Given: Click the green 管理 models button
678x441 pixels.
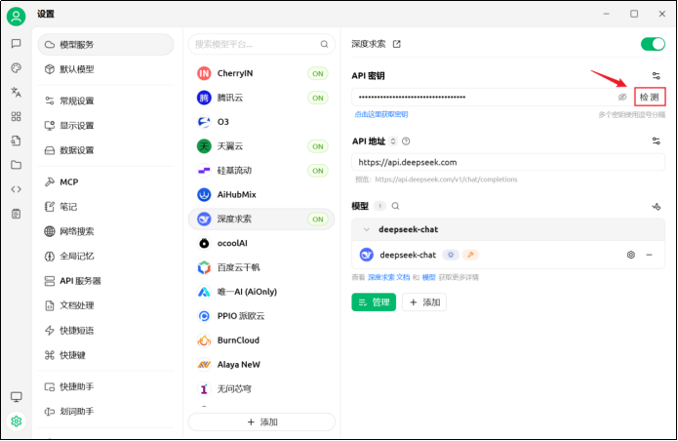Looking at the screenshot, I should coord(374,302).
